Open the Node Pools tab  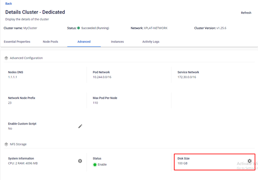pos(50,42)
